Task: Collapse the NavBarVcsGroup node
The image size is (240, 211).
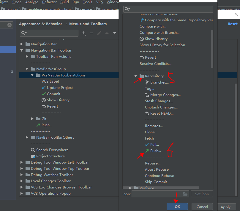Action: pos(27,69)
